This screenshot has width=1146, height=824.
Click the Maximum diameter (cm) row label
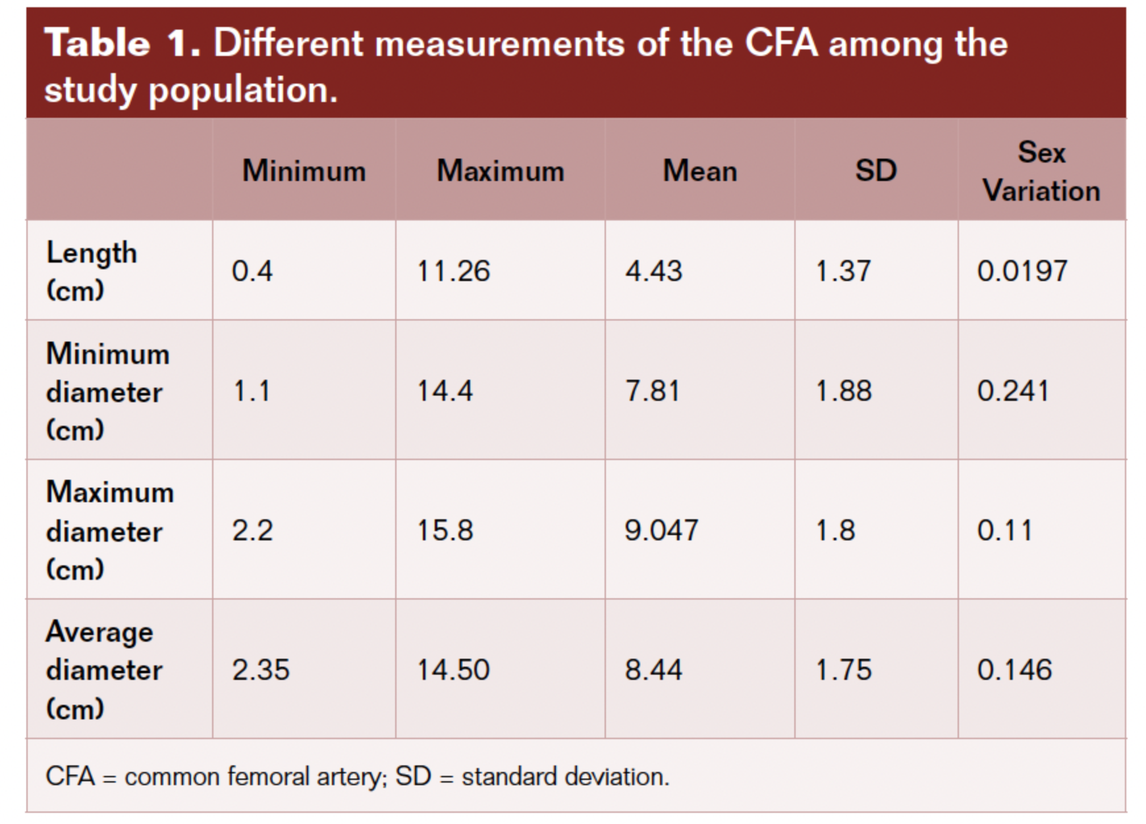click(x=109, y=530)
